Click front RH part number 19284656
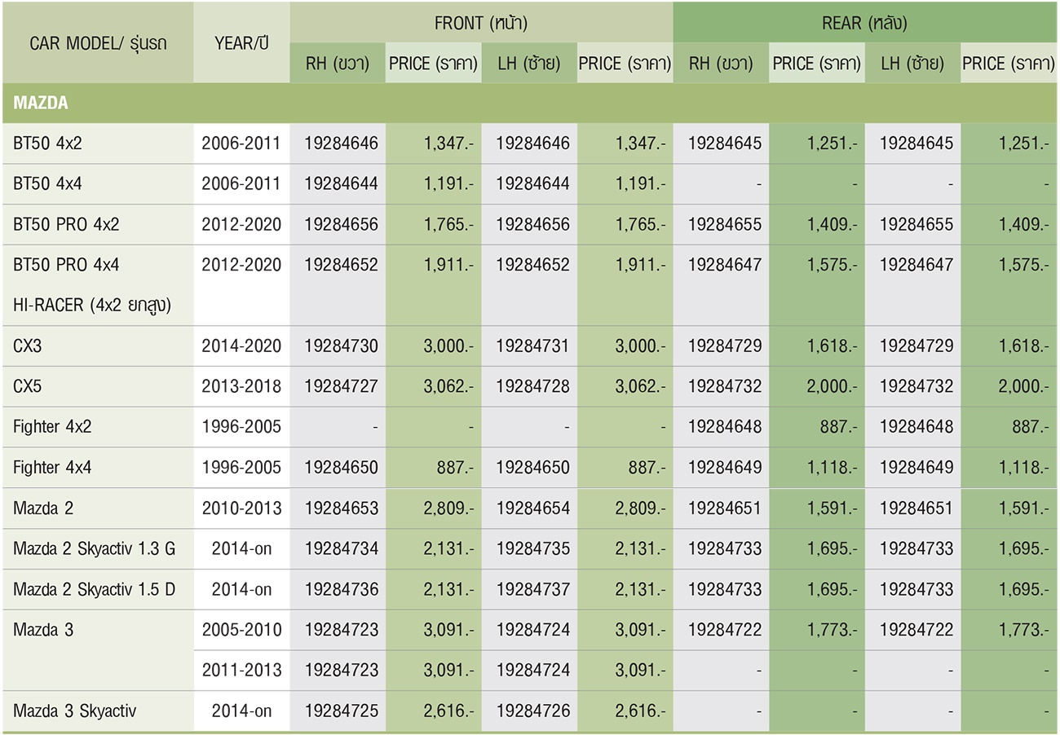 [x=342, y=224]
